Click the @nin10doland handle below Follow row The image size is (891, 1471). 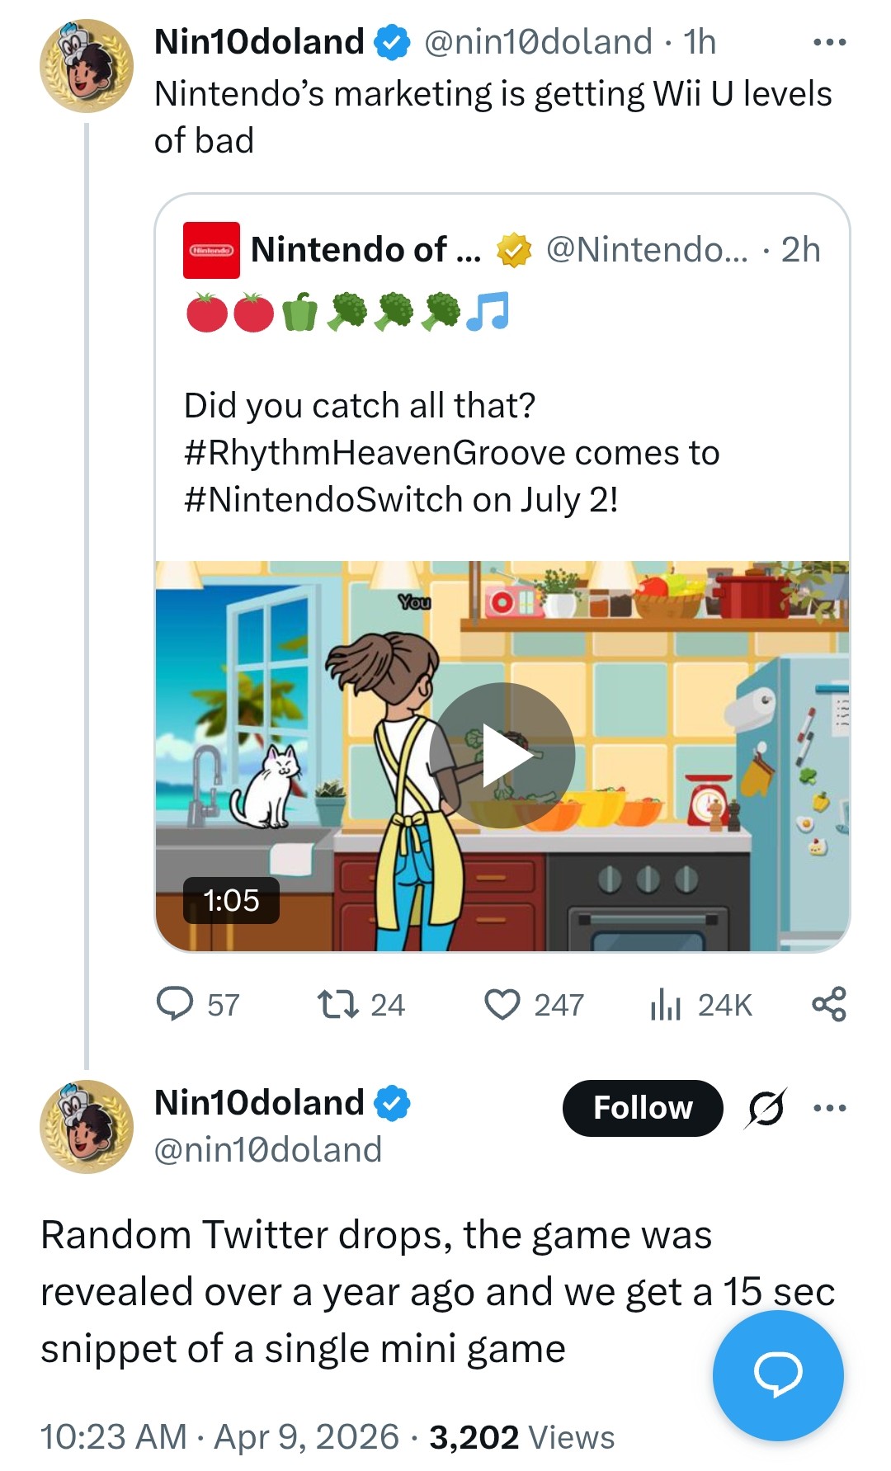click(268, 1149)
